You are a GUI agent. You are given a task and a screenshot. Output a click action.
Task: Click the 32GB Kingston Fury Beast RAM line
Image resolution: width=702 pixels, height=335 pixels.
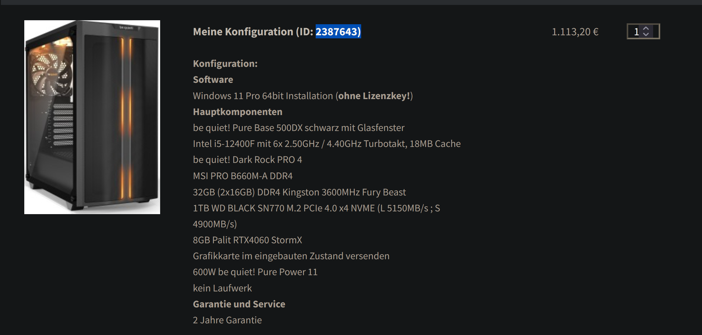tap(299, 192)
